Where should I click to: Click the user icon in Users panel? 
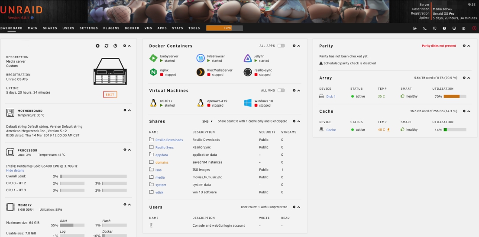[151, 225]
